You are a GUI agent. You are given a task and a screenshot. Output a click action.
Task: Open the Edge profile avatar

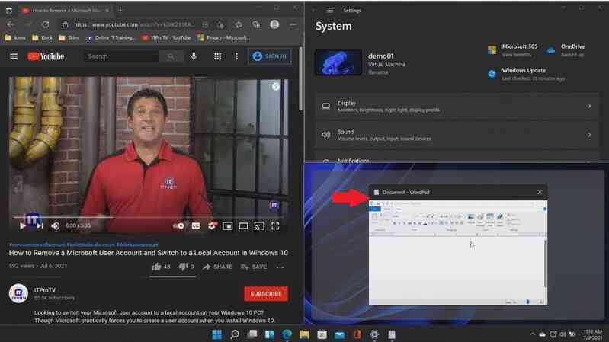[x=274, y=24]
